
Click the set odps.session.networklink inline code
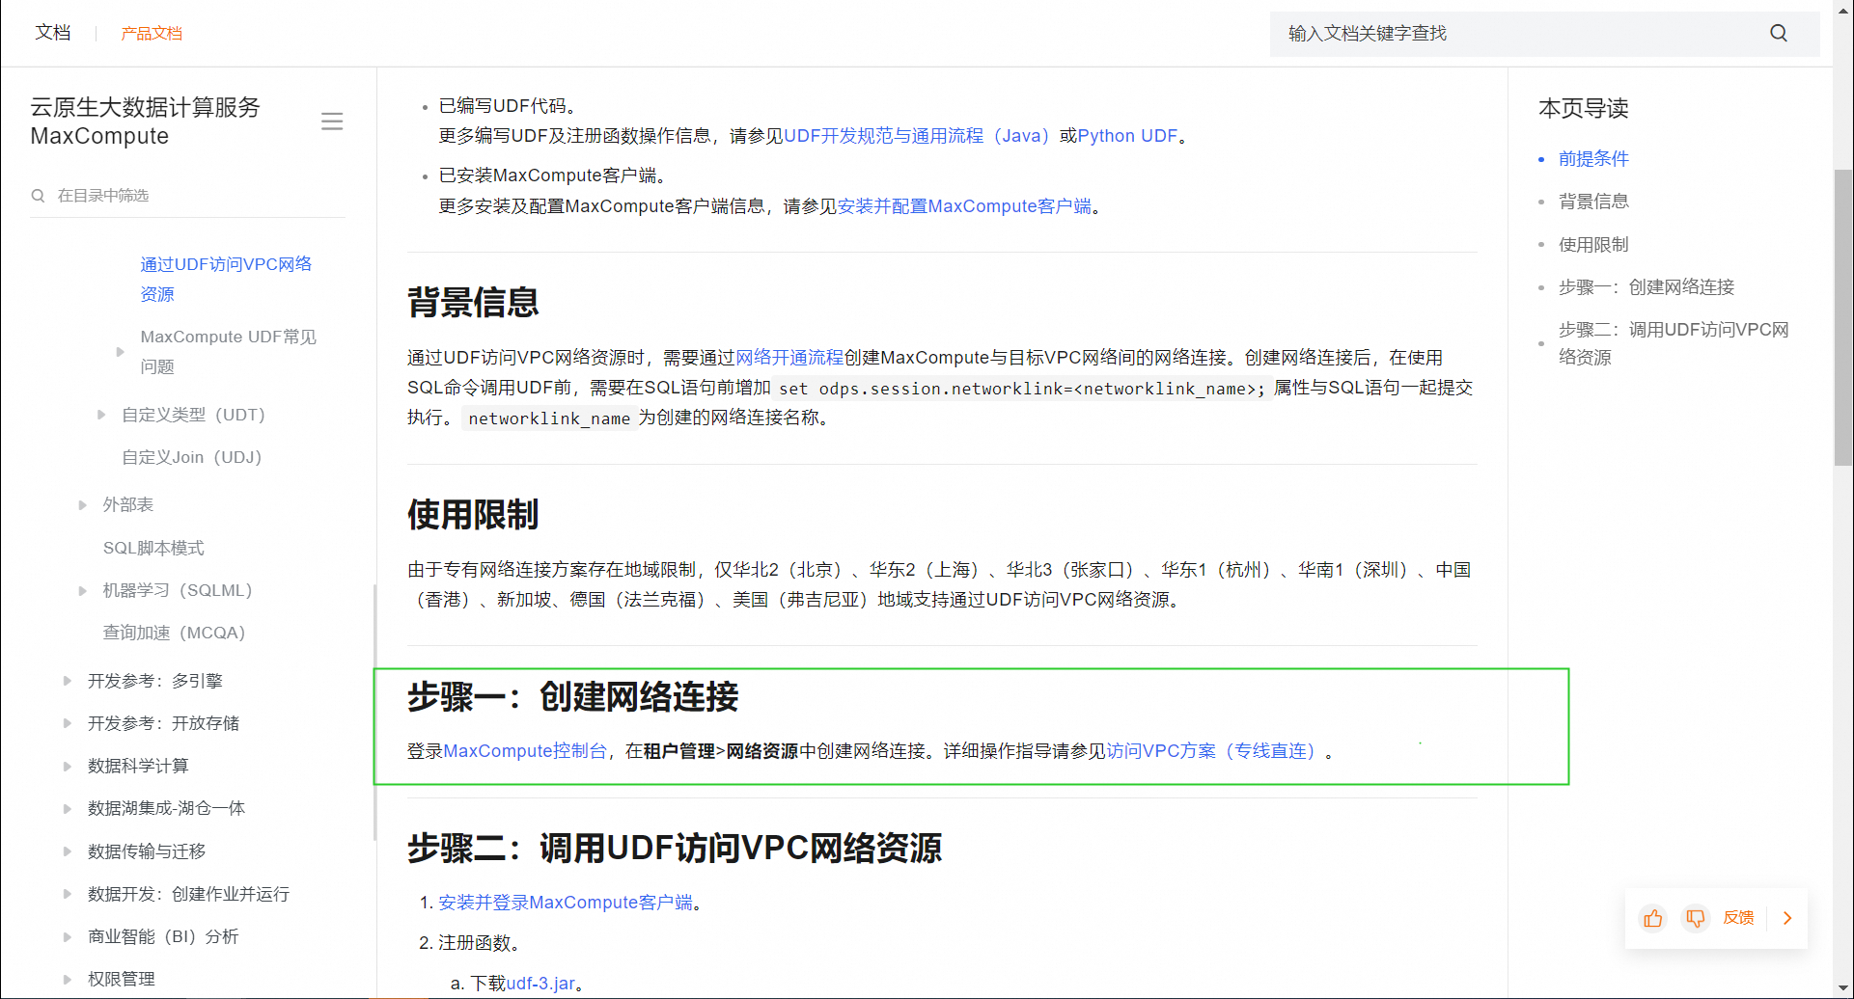(x=1022, y=389)
